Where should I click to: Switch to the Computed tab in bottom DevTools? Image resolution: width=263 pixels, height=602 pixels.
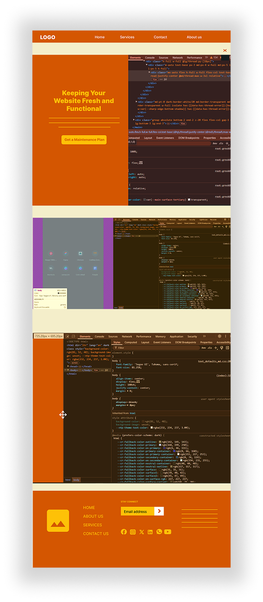(131, 342)
